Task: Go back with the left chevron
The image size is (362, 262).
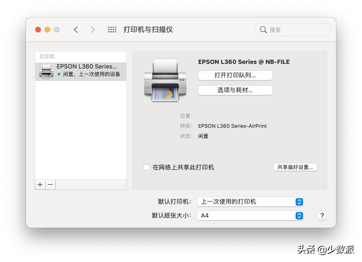Action: (x=76, y=30)
